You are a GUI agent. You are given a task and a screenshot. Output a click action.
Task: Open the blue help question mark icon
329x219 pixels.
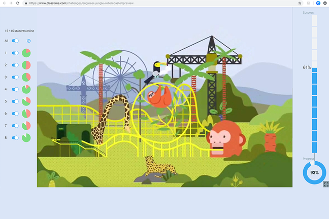point(29,41)
